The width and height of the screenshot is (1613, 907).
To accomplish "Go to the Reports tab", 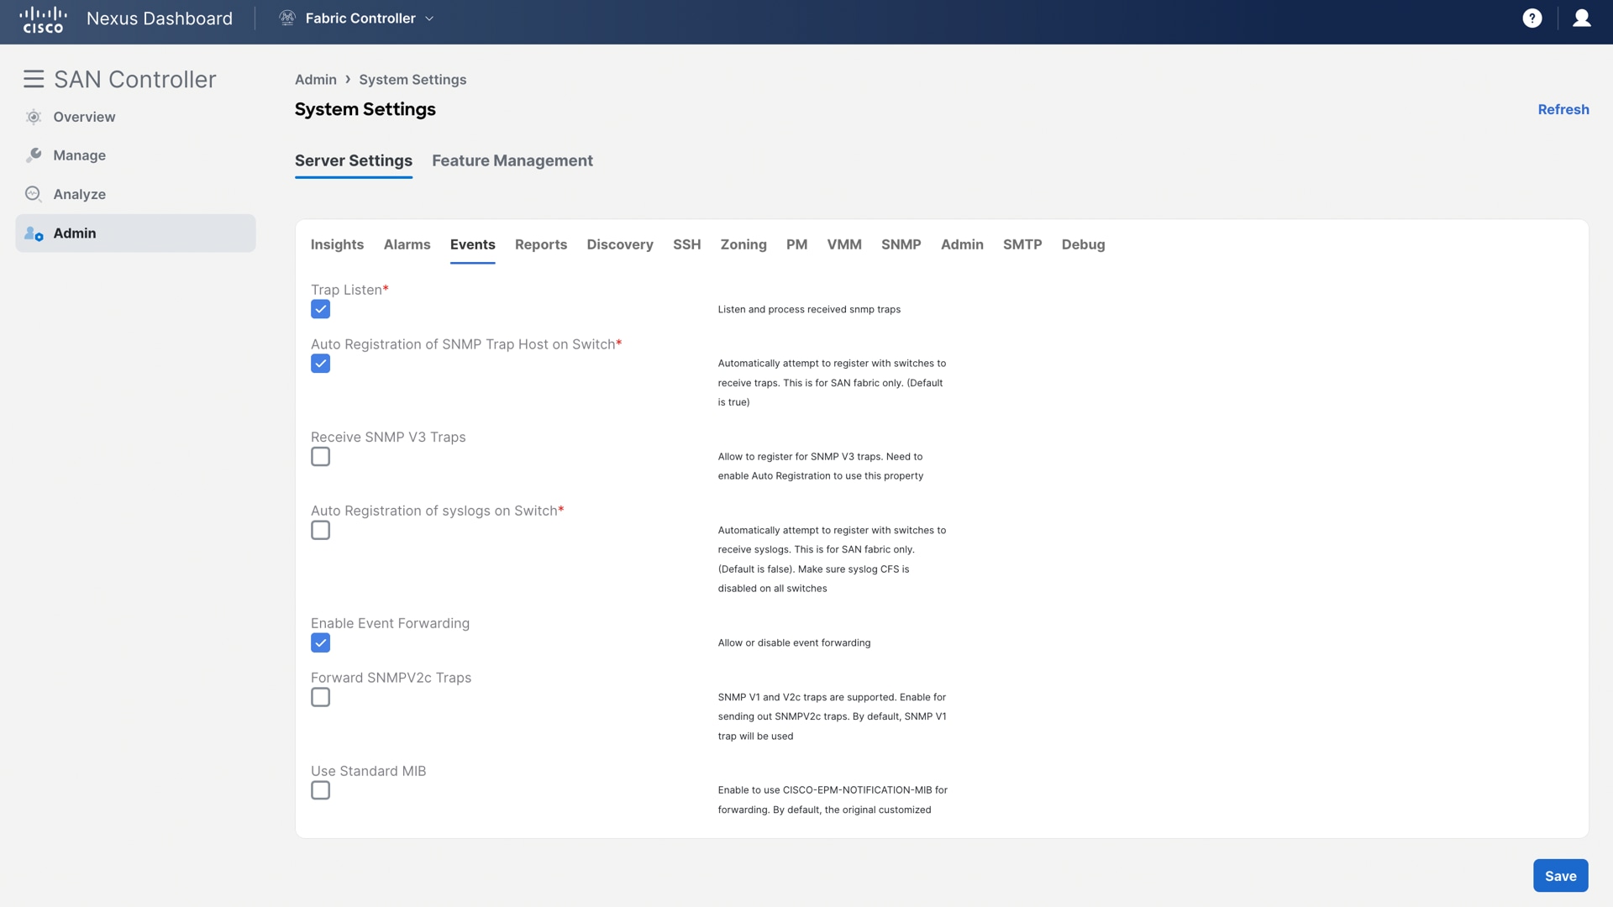I will point(541,244).
